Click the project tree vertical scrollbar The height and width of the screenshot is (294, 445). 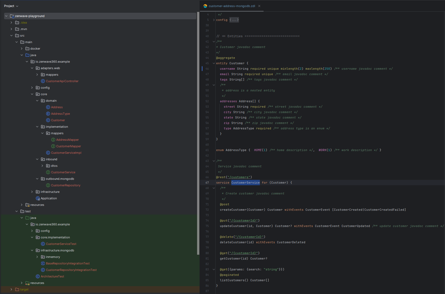pos(198,133)
